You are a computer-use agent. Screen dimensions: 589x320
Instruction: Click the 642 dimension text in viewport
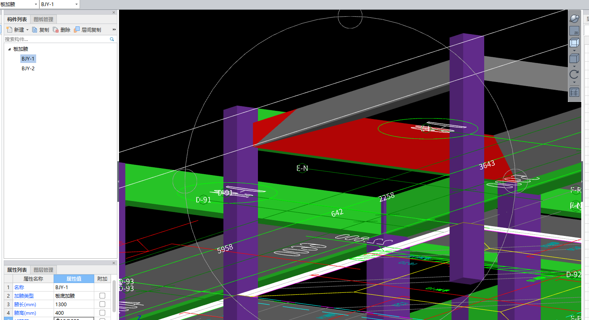pos(337,212)
